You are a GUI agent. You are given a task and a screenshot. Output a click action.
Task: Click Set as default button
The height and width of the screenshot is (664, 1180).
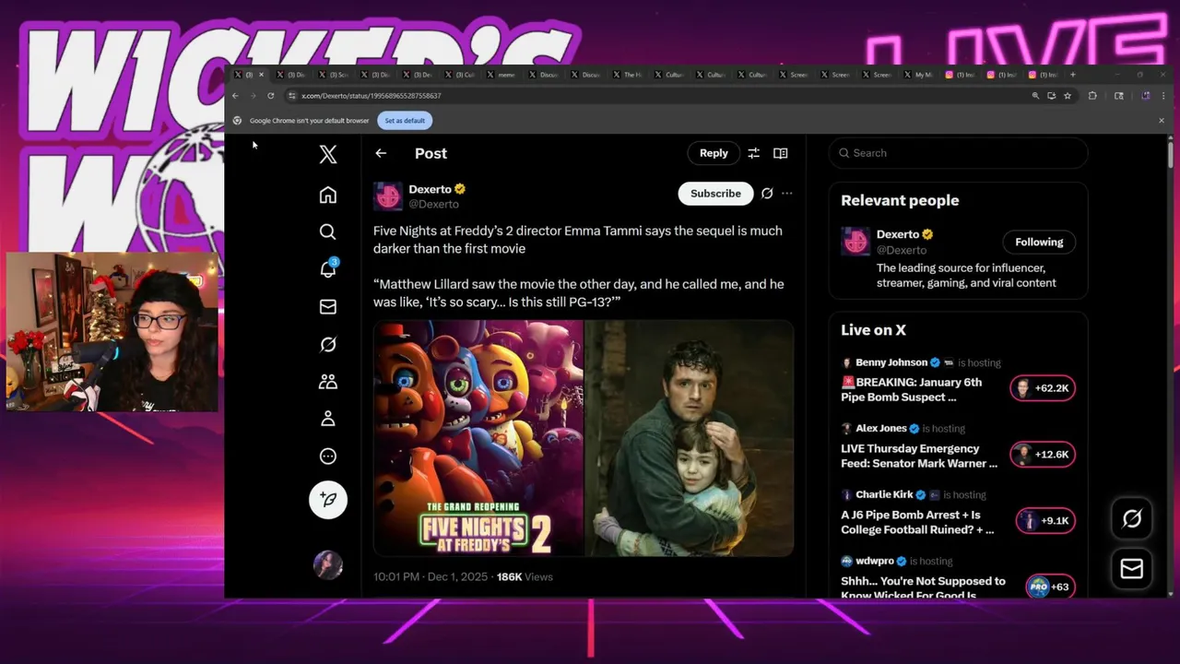click(405, 121)
